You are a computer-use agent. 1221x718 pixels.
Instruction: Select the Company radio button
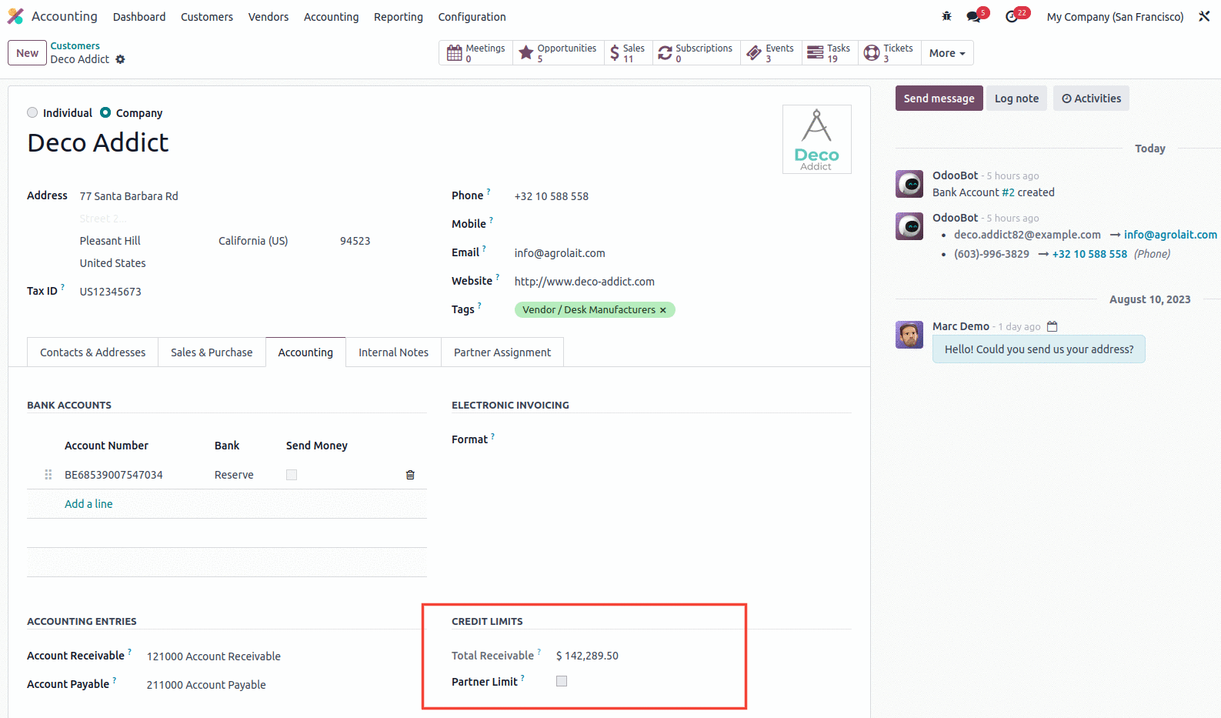click(x=105, y=112)
